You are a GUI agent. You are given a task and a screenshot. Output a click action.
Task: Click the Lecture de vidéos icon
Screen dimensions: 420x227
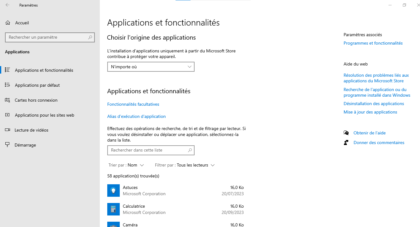pyautogui.click(x=7, y=130)
